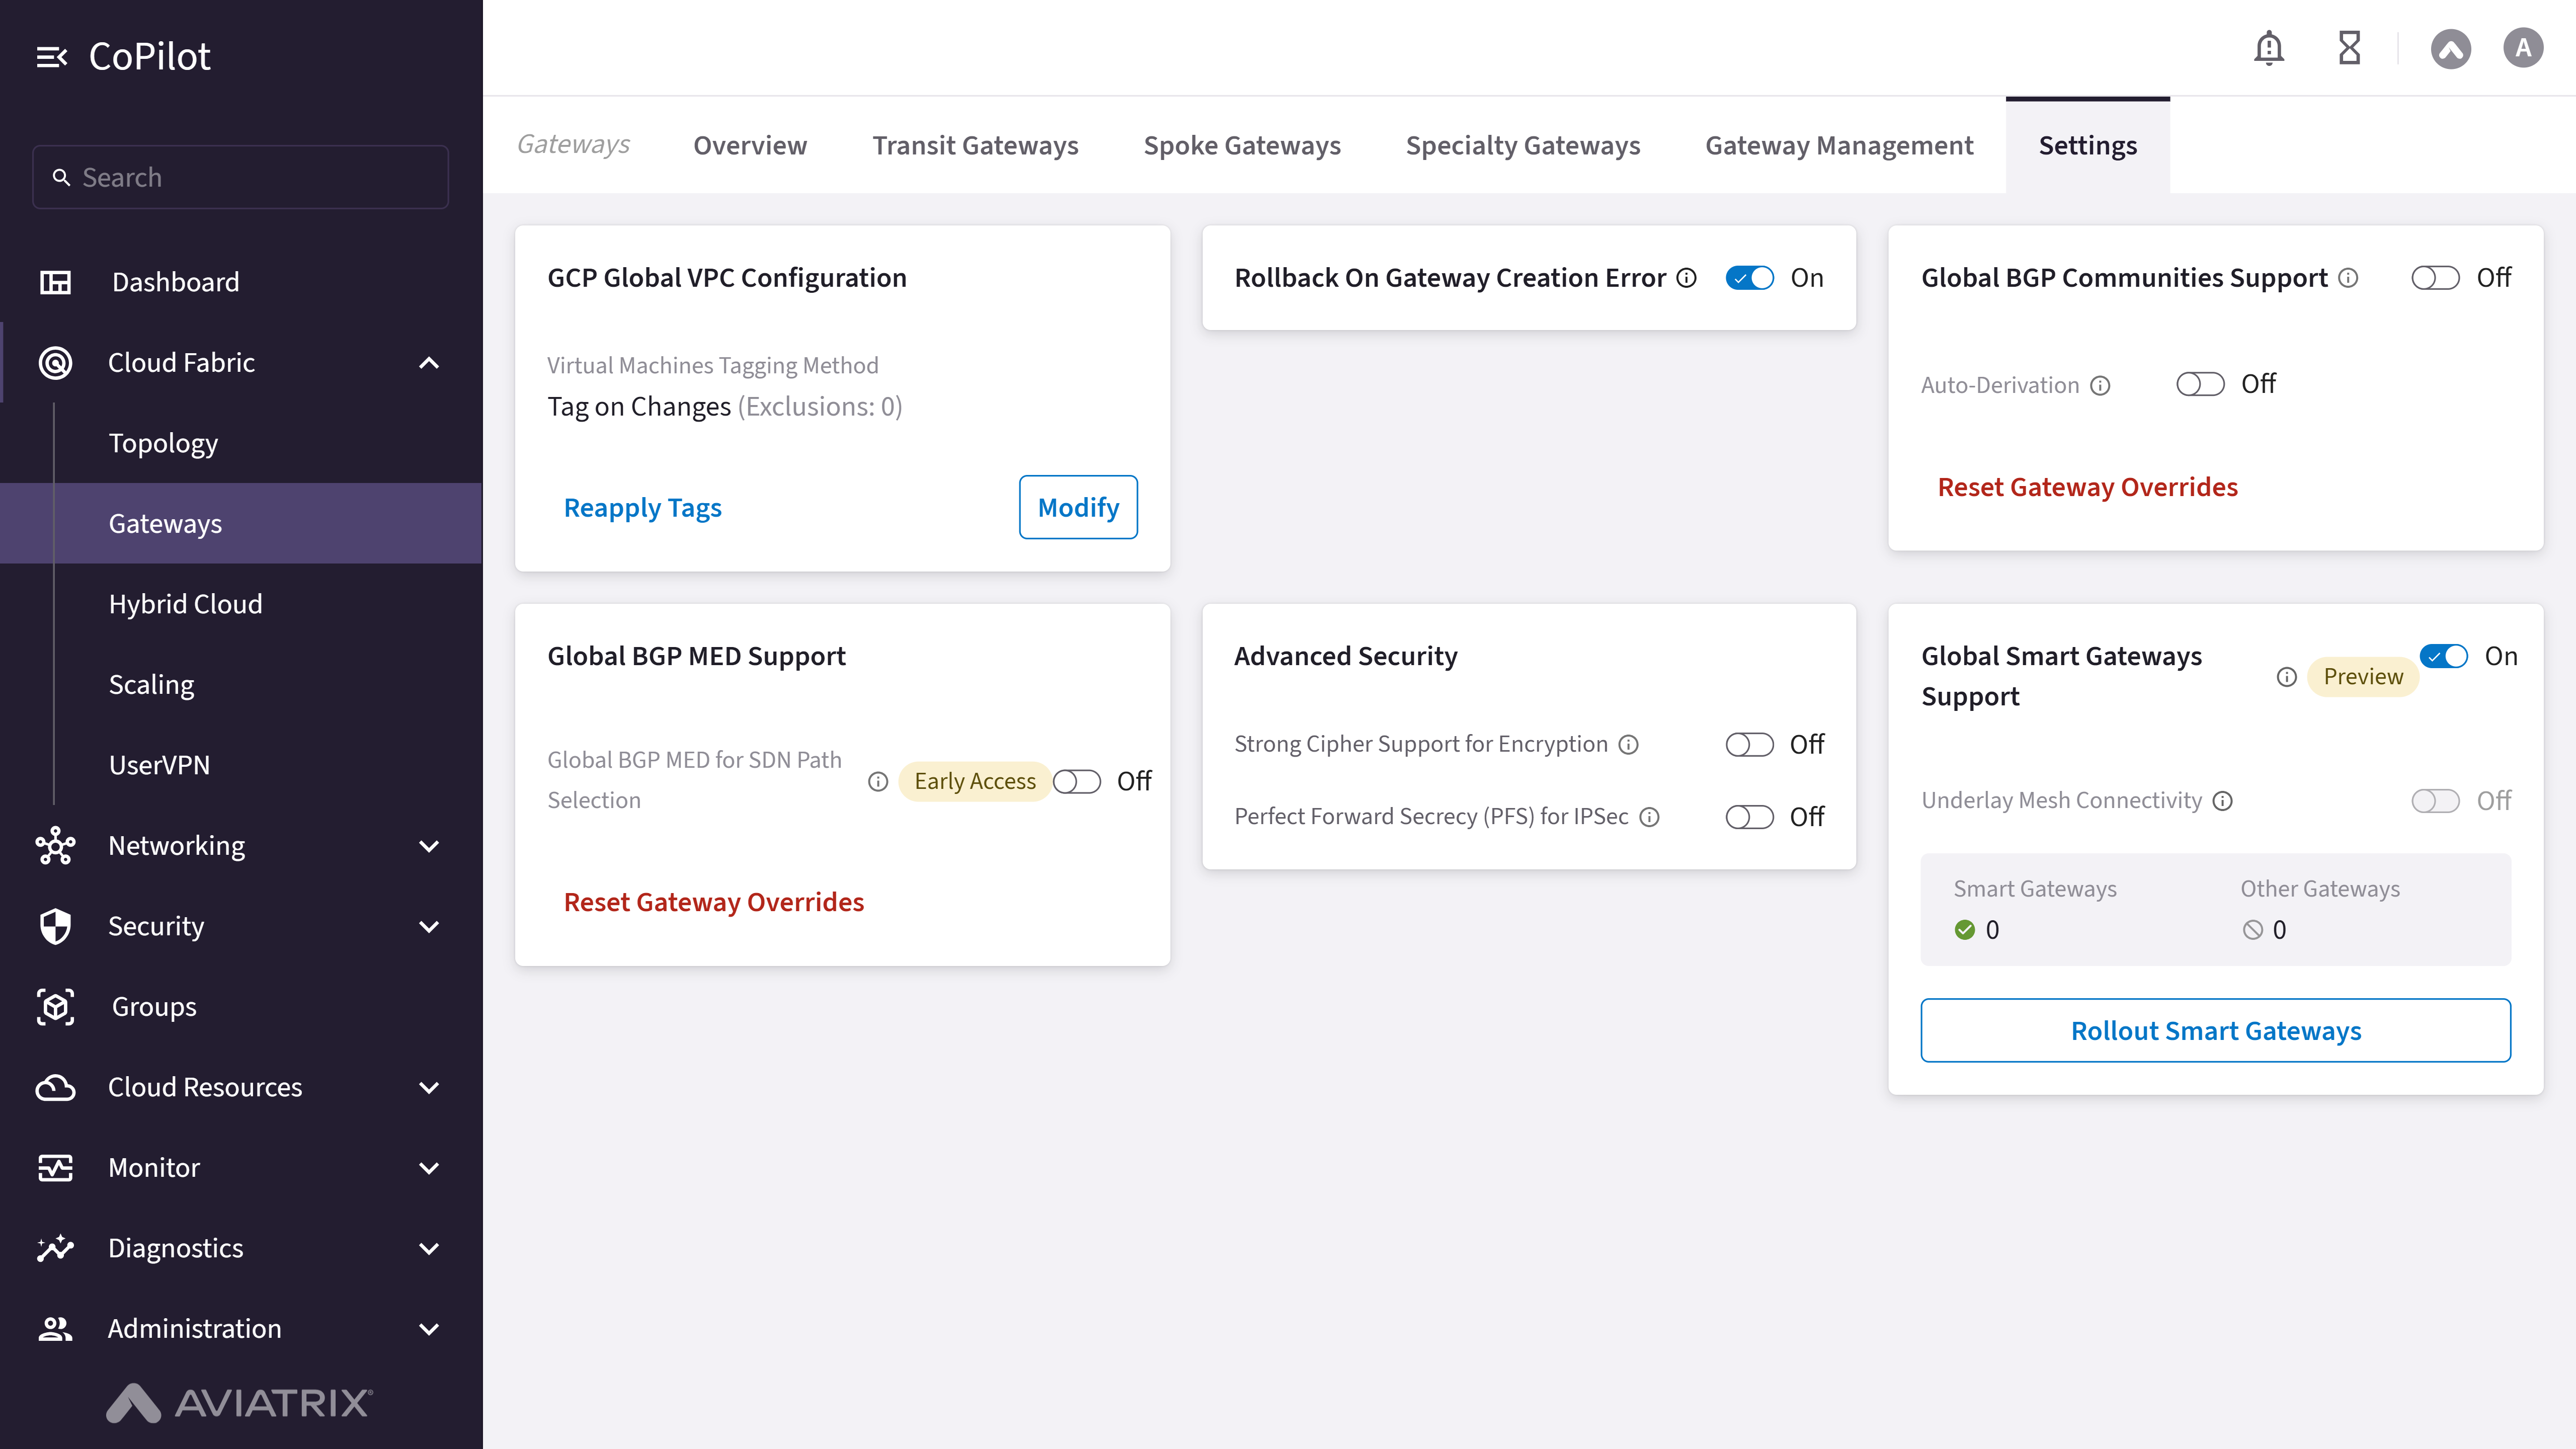Enable Strong Cipher Support for Encryption
Screen dimensions: 2576x1449
tap(1750, 745)
